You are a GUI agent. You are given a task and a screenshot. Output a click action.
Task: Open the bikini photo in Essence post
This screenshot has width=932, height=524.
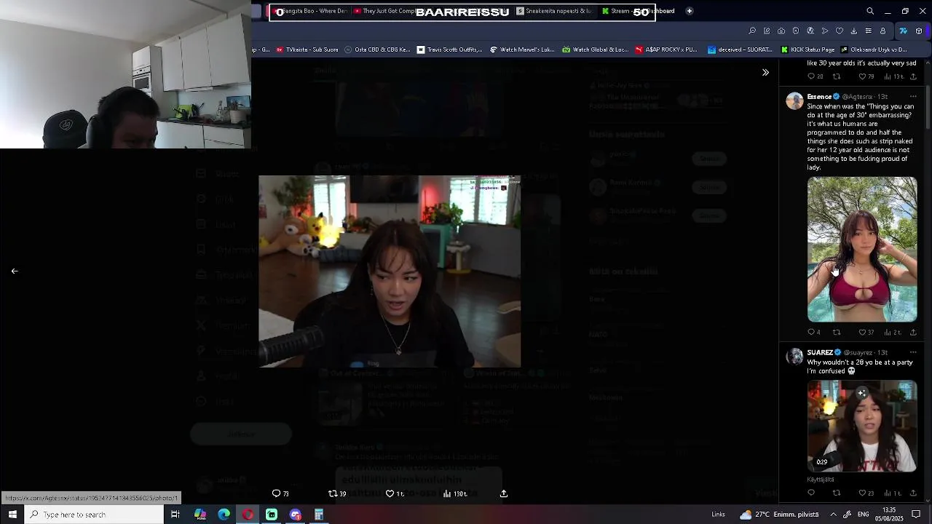(862, 249)
